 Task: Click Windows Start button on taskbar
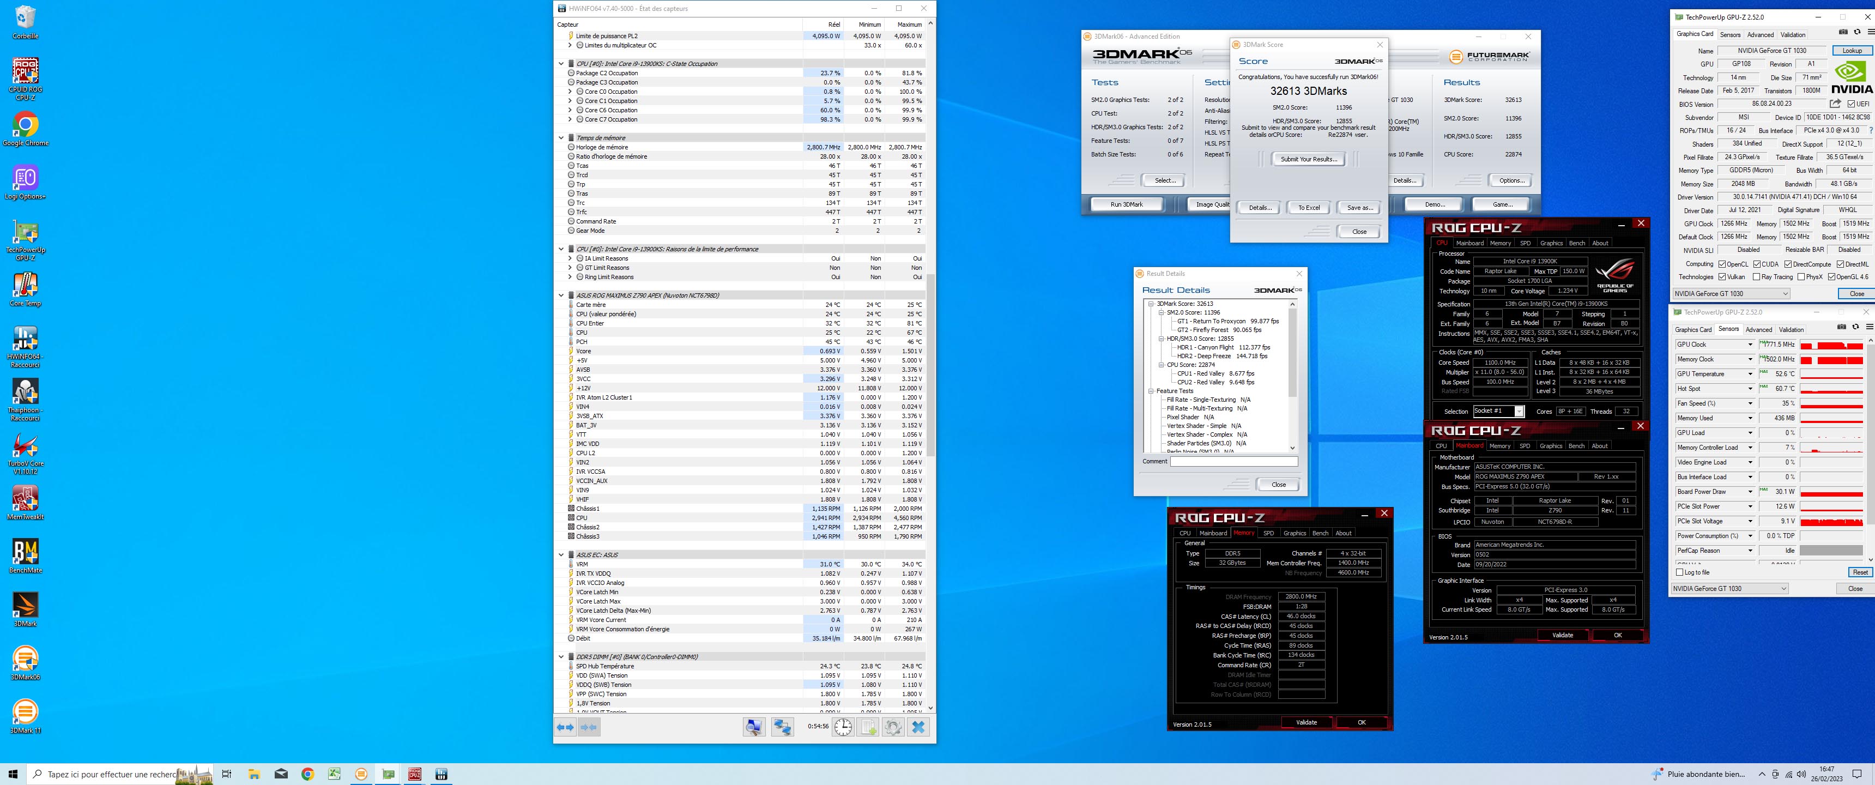click(13, 774)
